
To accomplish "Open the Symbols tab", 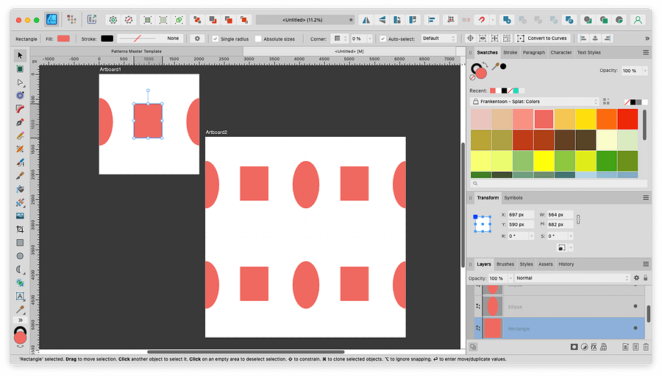I will pos(513,198).
